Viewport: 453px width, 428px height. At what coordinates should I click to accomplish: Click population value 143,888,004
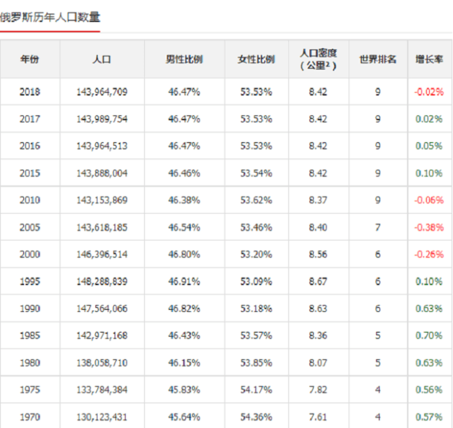click(x=102, y=173)
